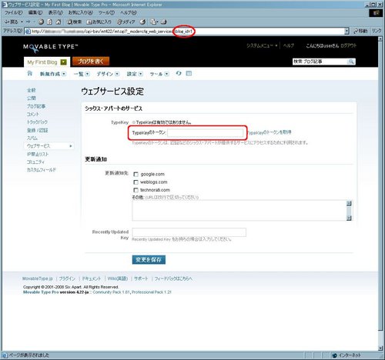The image size is (385, 360).
Task: Select スパム in the settings sidebar
Action: pyautogui.click(x=32, y=138)
